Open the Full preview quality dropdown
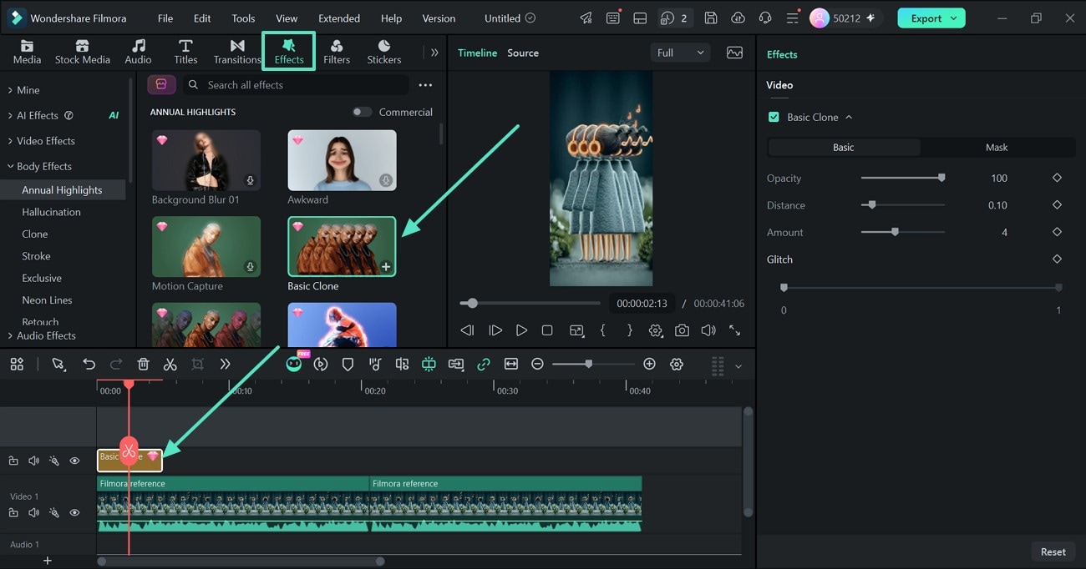The image size is (1086, 569). 680,53
